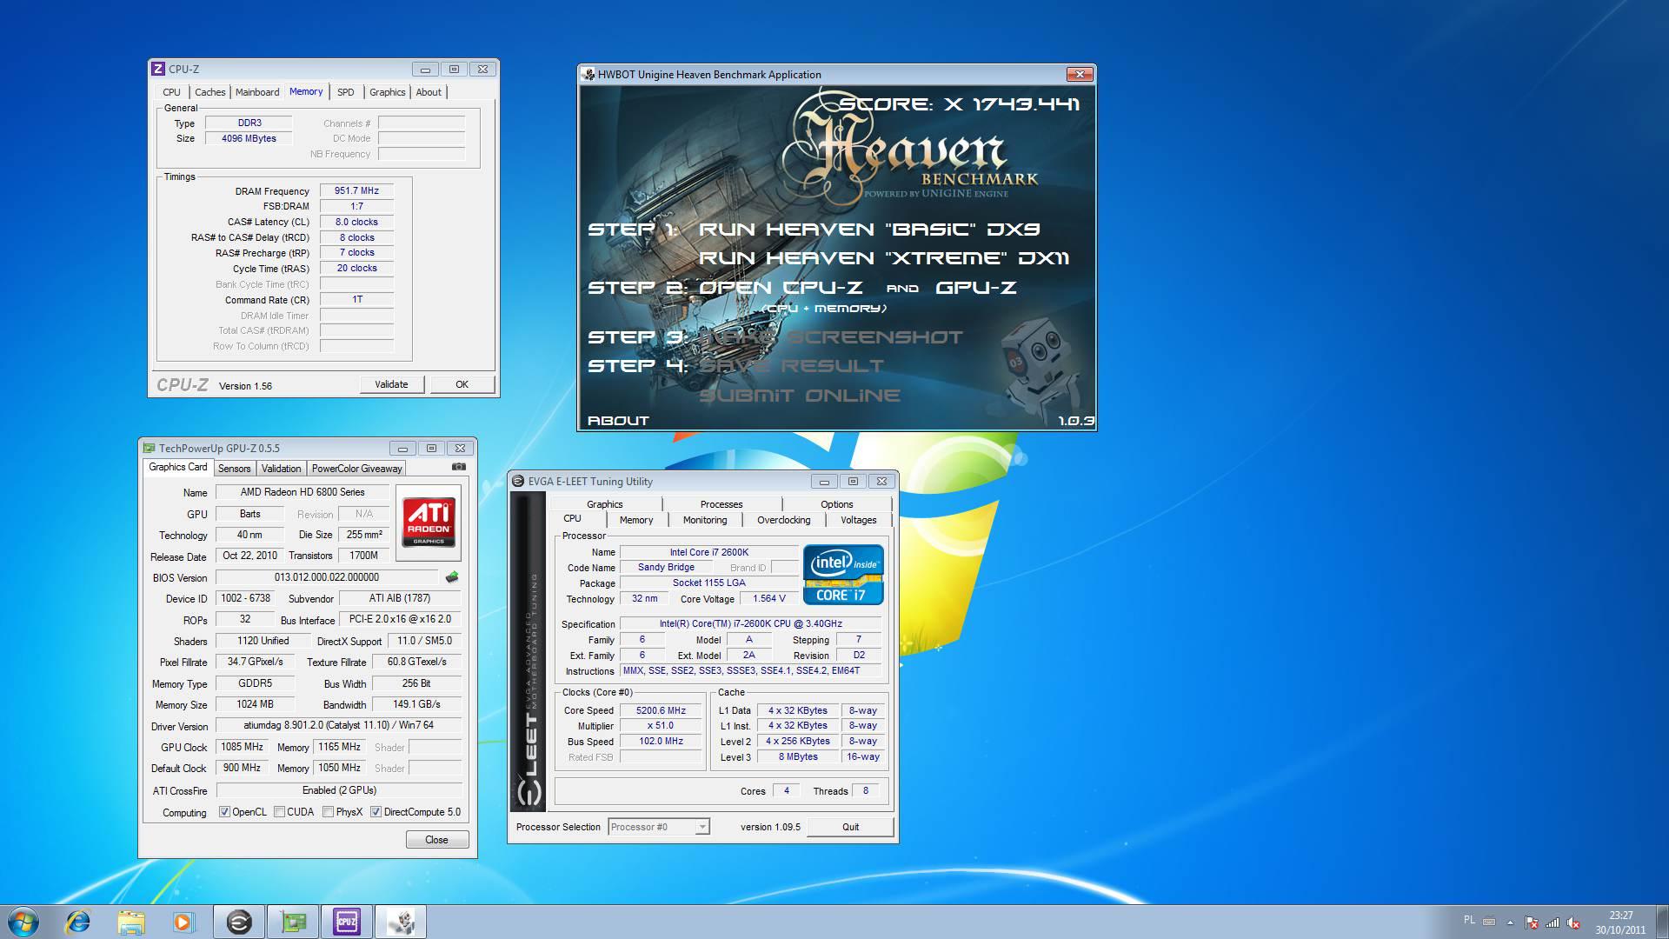Switch to EVGA E-LEET via taskbar icon
The image size is (1669, 939).
(239, 922)
